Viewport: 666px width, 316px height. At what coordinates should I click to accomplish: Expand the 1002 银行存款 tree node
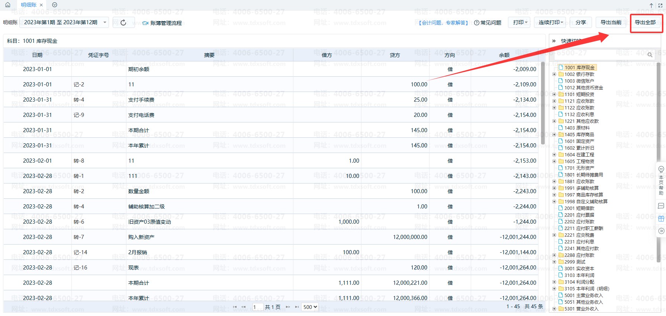click(554, 74)
